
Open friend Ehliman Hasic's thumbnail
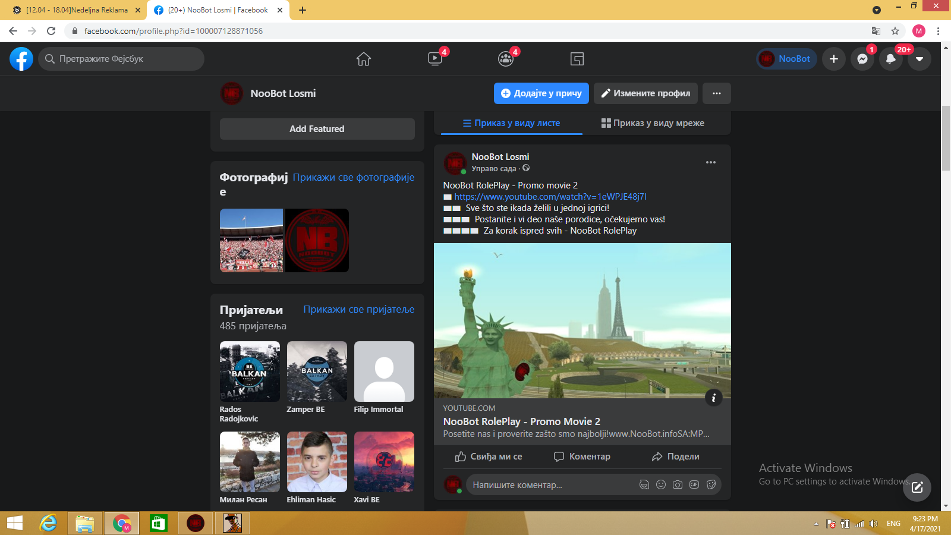click(x=317, y=461)
